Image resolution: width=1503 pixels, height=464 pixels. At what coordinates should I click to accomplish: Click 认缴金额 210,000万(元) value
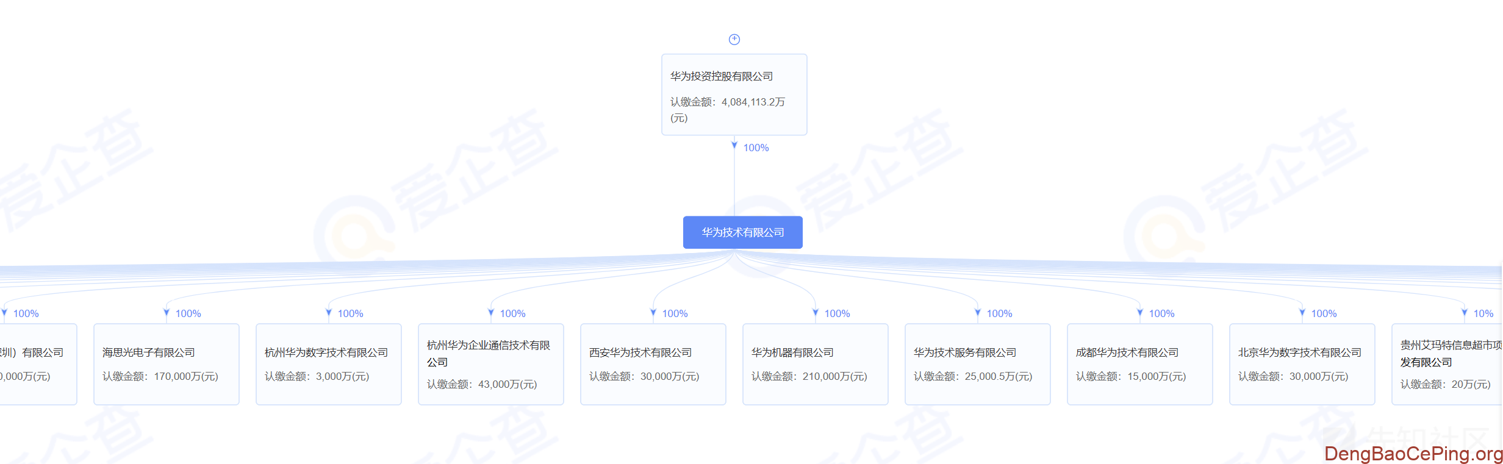tap(809, 376)
